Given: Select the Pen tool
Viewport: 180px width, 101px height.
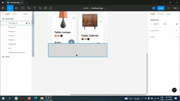Looking at the screenshot, I should coord(29,8).
